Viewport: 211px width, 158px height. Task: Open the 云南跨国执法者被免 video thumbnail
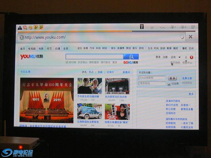(x=89, y=111)
